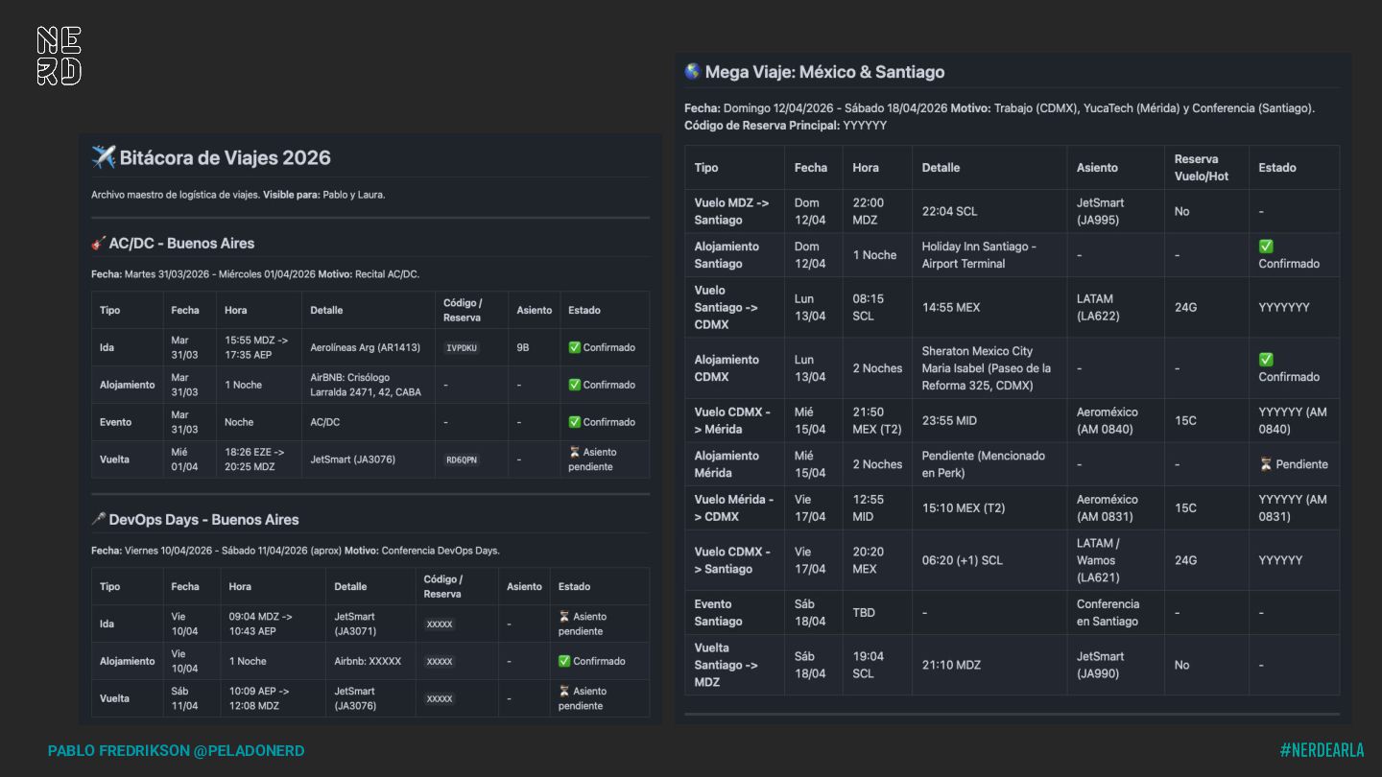Click the NERD logo in top-left corner
This screenshot has width=1382, height=777.
(x=59, y=56)
